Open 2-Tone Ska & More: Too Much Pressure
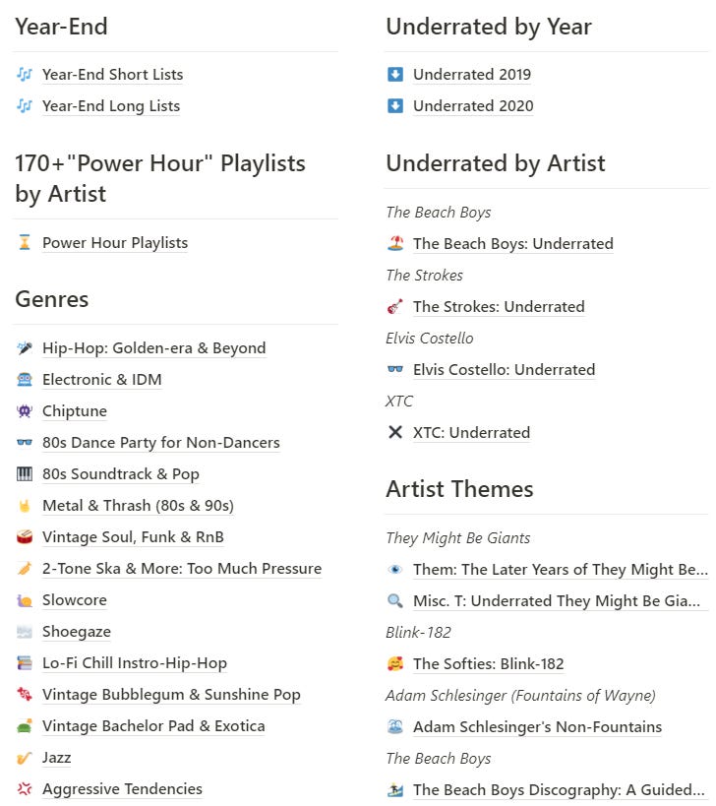The image size is (716, 806). 182,569
